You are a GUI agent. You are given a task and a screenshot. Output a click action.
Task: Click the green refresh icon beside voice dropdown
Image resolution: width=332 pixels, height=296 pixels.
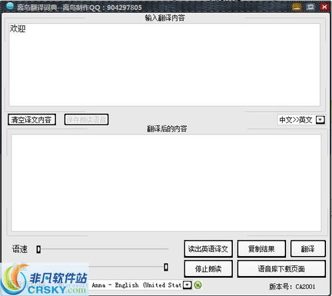[198, 285]
